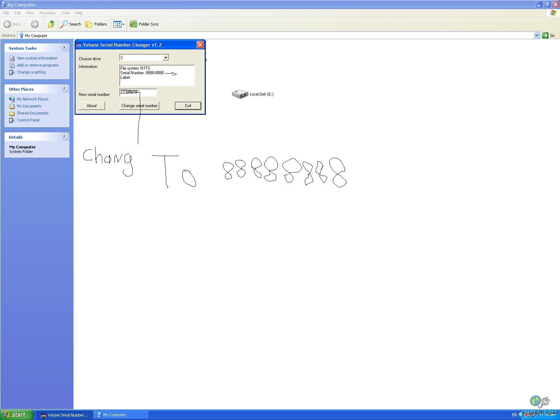
Task: Open the Favorites menu
Action: click(47, 13)
